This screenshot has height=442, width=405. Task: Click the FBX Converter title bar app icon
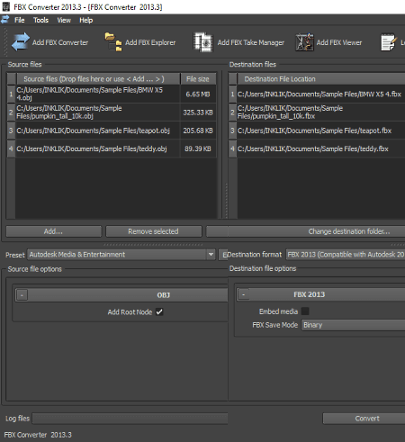pos(6,6)
